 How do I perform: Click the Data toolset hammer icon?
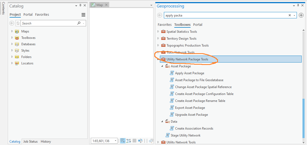167,122
